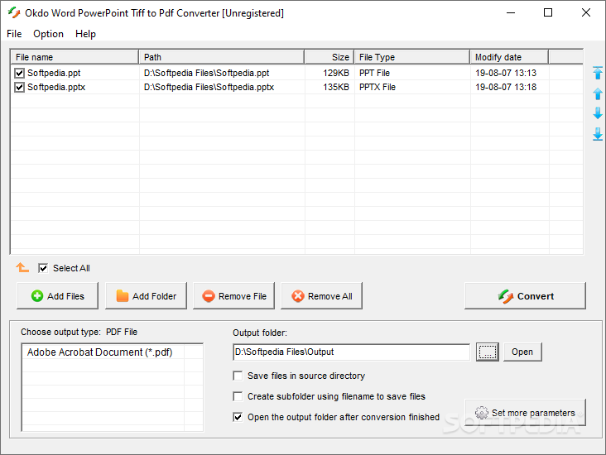Image resolution: width=606 pixels, height=455 pixels.
Task: Sort list by File Type column header
Action: [412, 57]
